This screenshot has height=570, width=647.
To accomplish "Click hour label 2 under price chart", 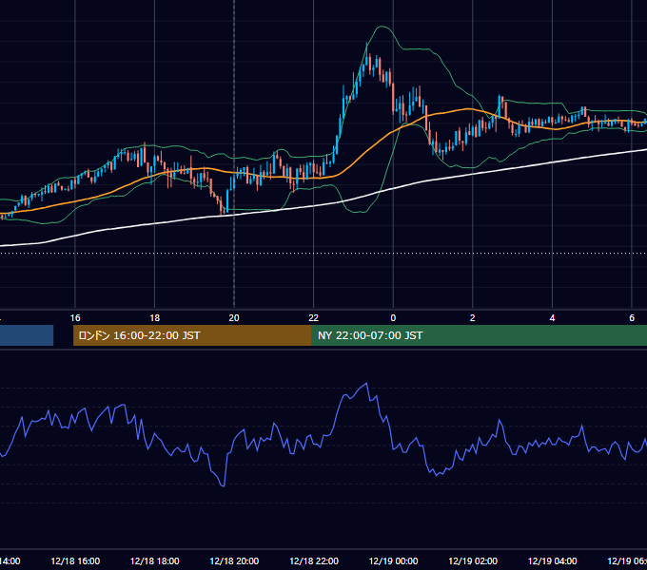I will click(x=473, y=318).
